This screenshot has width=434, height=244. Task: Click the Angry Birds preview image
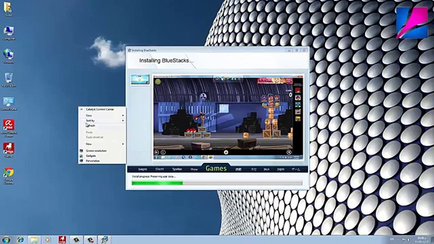point(228,118)
